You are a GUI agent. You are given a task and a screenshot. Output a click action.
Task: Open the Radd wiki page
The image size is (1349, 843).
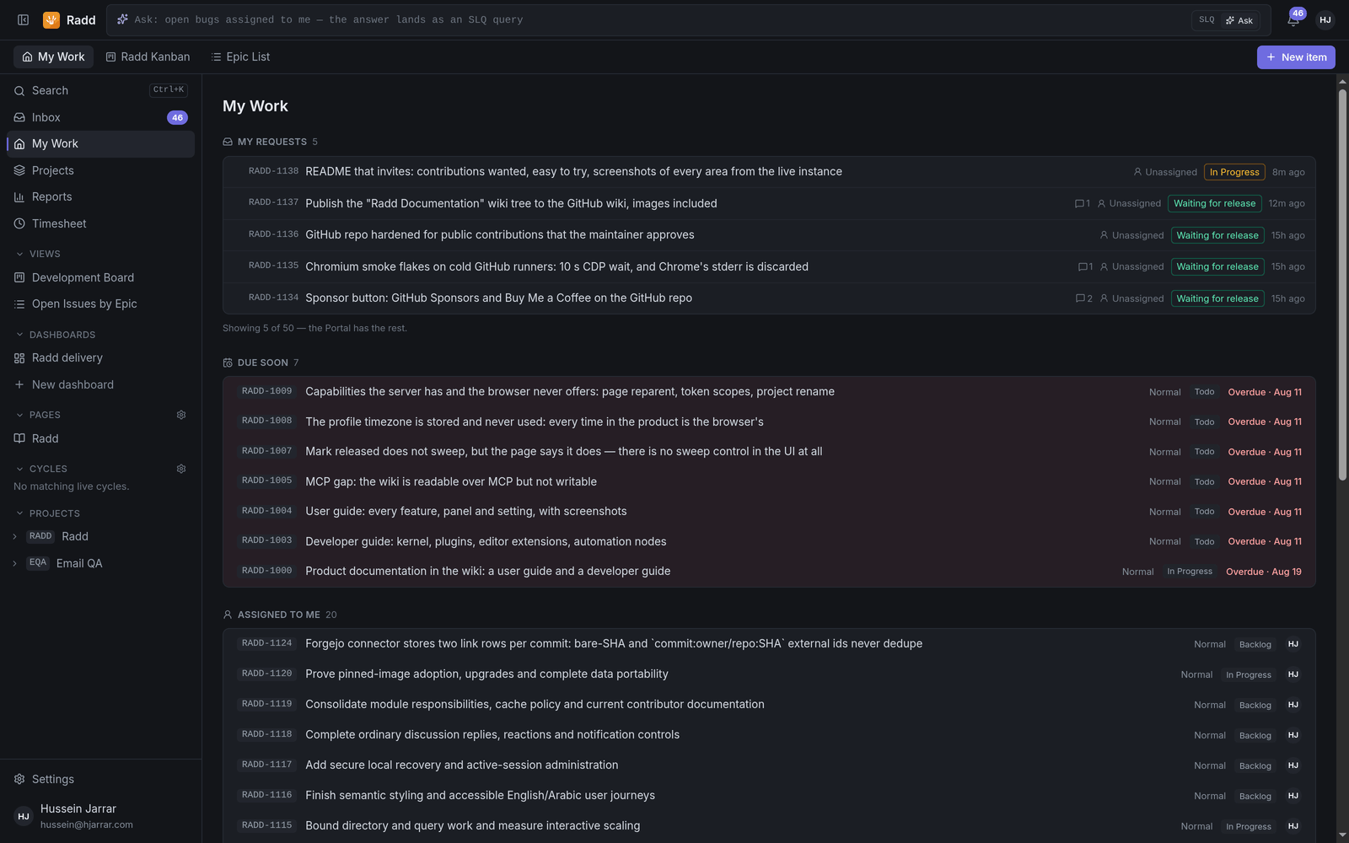100,438
